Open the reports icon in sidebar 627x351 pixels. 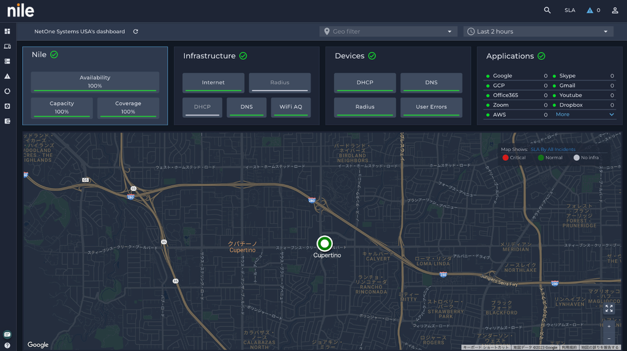coord(7,121)
